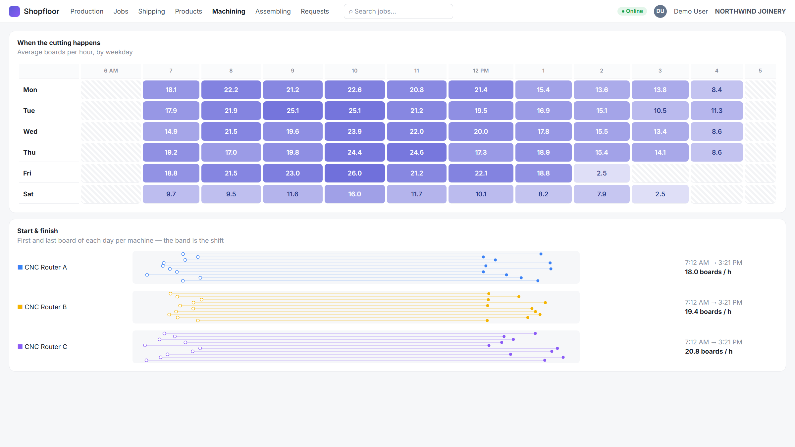Click the Thursday 1 o'clock cell 18.9

point(543,152)
